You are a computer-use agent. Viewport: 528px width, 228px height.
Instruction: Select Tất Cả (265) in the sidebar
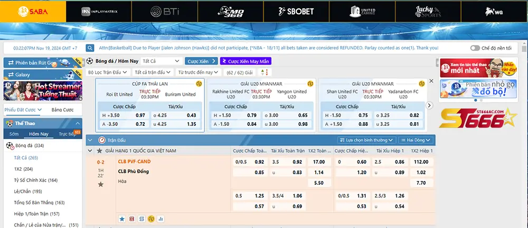[x=26, y=157]
